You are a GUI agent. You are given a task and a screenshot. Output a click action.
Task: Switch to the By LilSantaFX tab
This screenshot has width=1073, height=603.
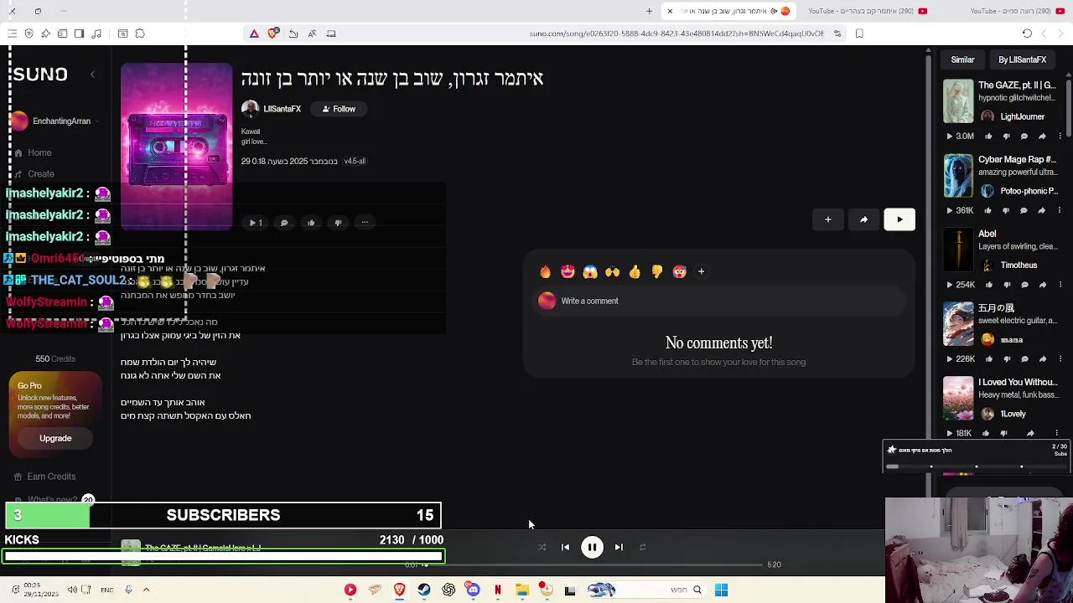(x=1022, y=59)
